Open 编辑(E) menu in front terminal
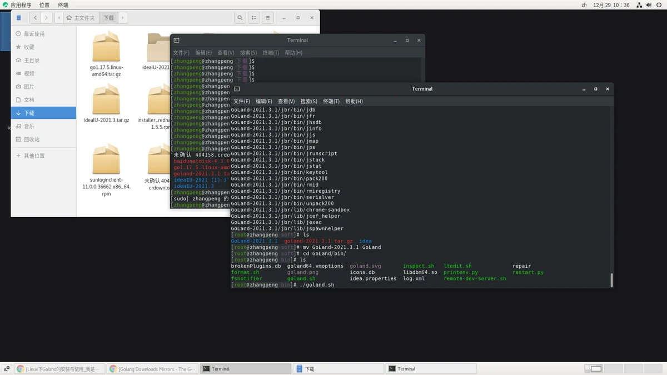 click(264, 102)
